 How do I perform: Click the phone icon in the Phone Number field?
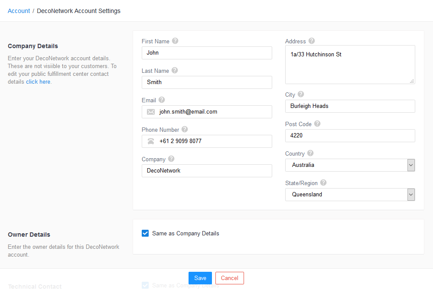tap(150, 141)
